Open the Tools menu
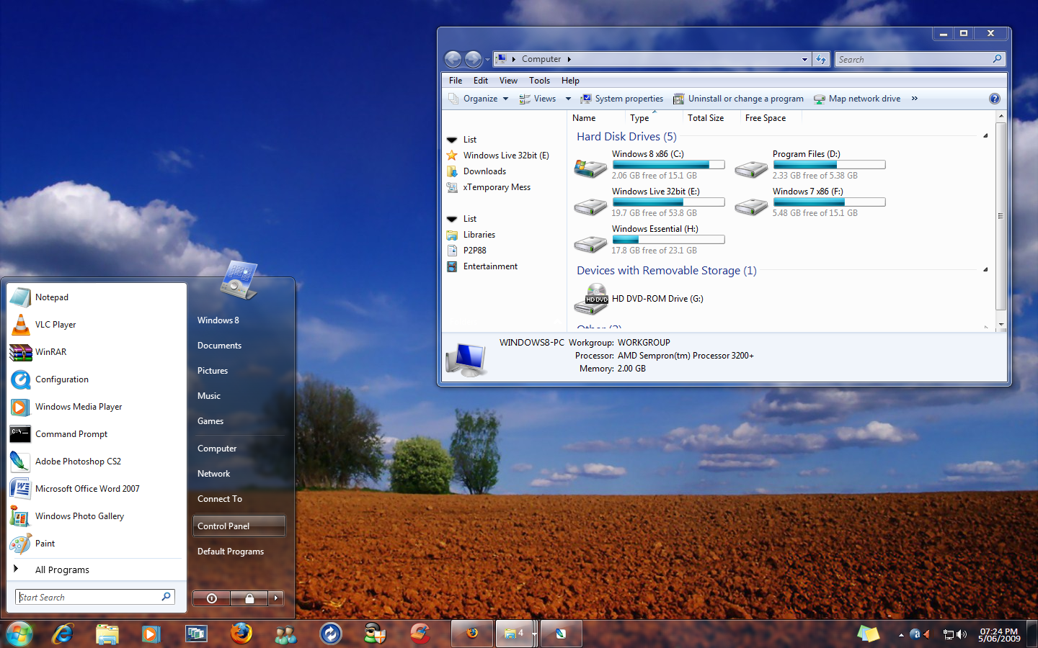Screen dimensions: 1038x648 pyautogui.click(x=539, y=81)
